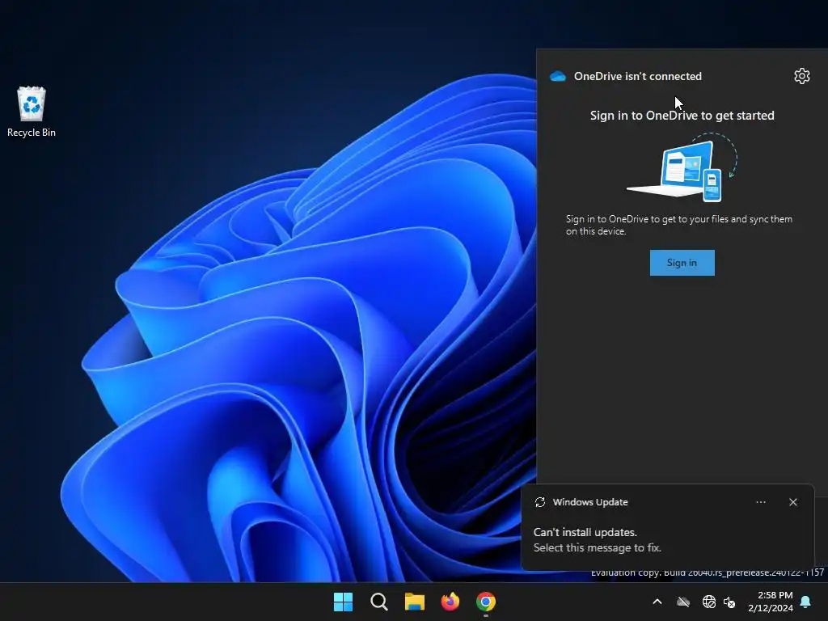The height and width of the screenshot is (621, 828).
Task: Open Windows Update notification options menu
Action: pyautogui.click(x=760, y=502)
